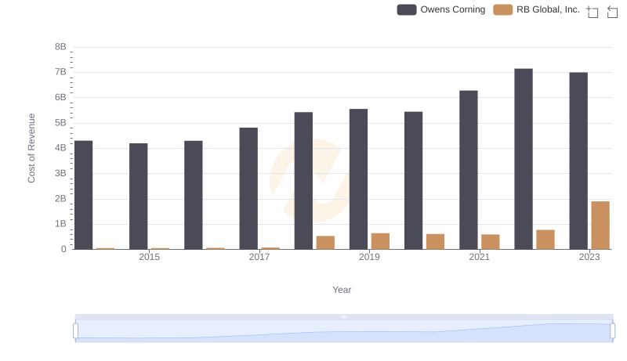627x361 pixels.
Task: Click the Owens Corning bar for 2016
Action: point(194,195)
